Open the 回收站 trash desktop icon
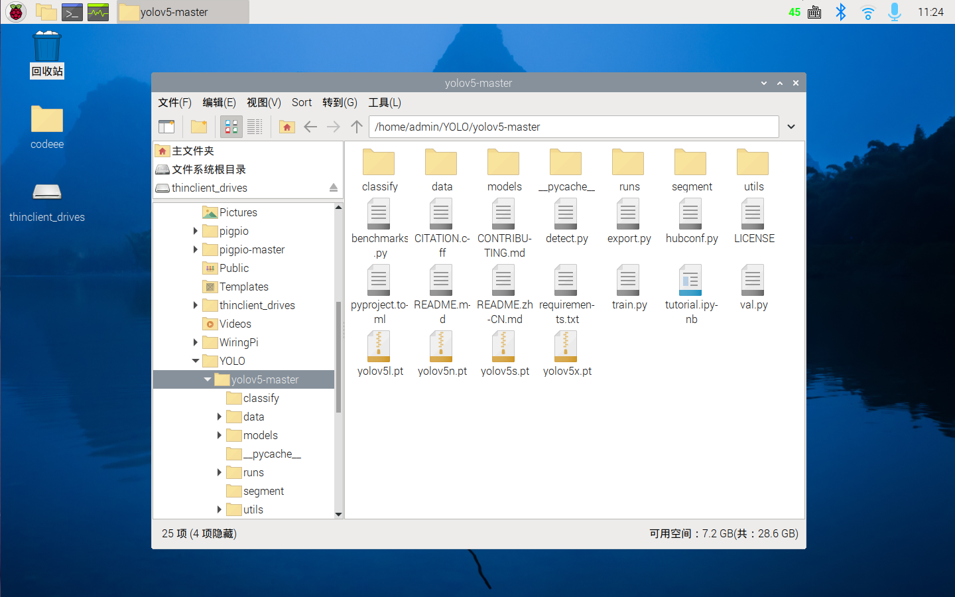Screen dimensions: 955x597 click(46, 54)
